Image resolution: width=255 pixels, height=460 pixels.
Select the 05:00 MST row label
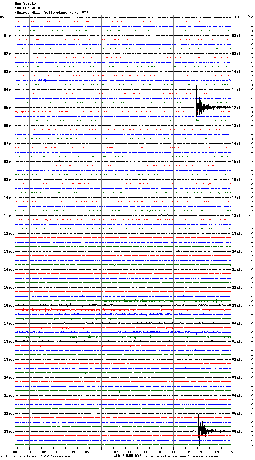pyautogui.click(x=9, y=108)
